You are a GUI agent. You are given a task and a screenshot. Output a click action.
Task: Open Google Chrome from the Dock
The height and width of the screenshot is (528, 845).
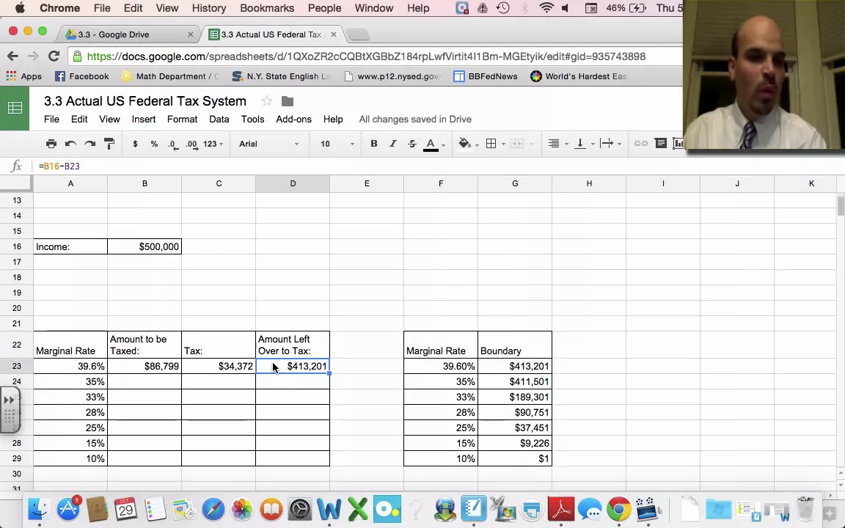point(618,509)
